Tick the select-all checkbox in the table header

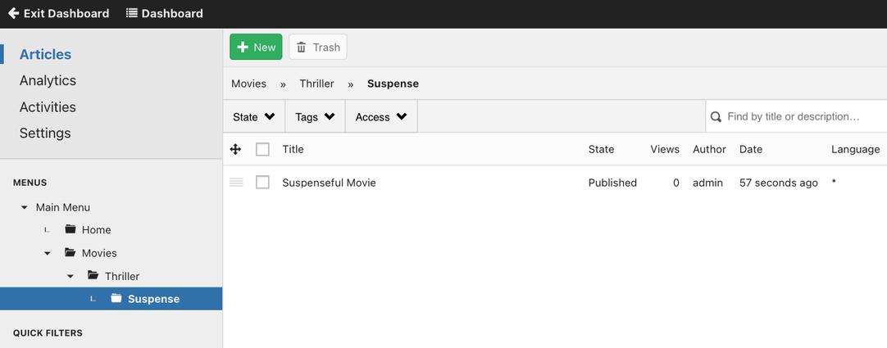[x=262, y=149]
